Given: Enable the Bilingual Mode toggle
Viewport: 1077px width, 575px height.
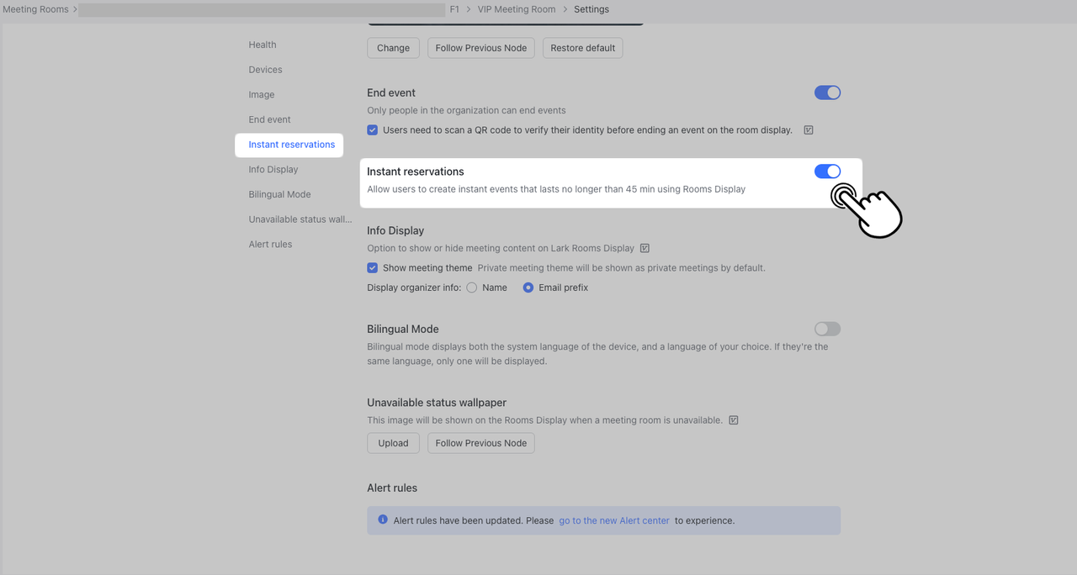Looking at the screenshot, I should (x=827, y=330).
